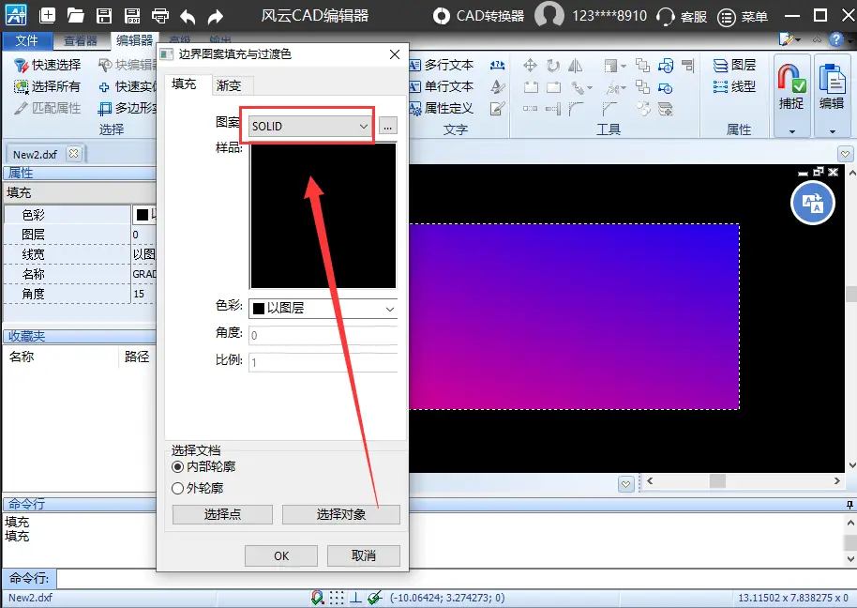Image resolution: width=857 pixels, height=608 pixels.
Task: Redo using the forward arrow icon
Action: tap(216, 16)
